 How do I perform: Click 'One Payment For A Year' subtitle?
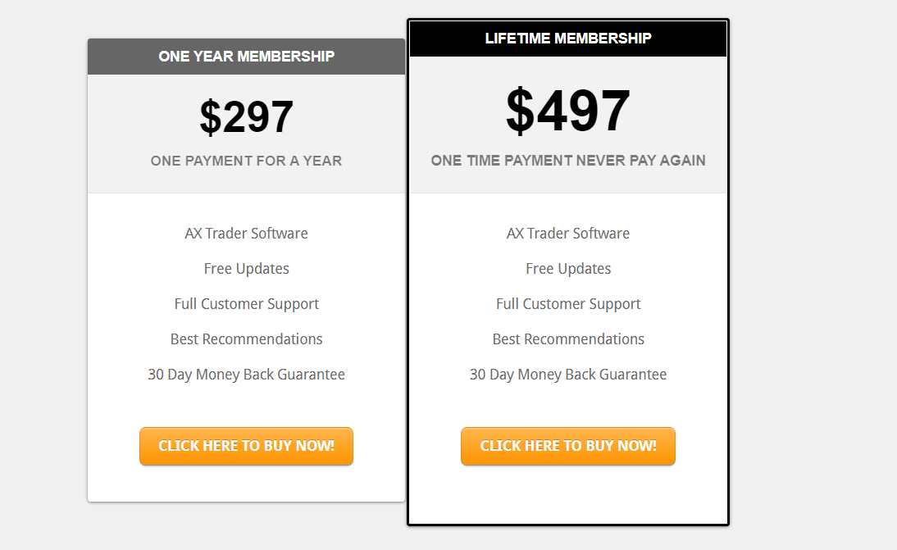click(246, 161)
